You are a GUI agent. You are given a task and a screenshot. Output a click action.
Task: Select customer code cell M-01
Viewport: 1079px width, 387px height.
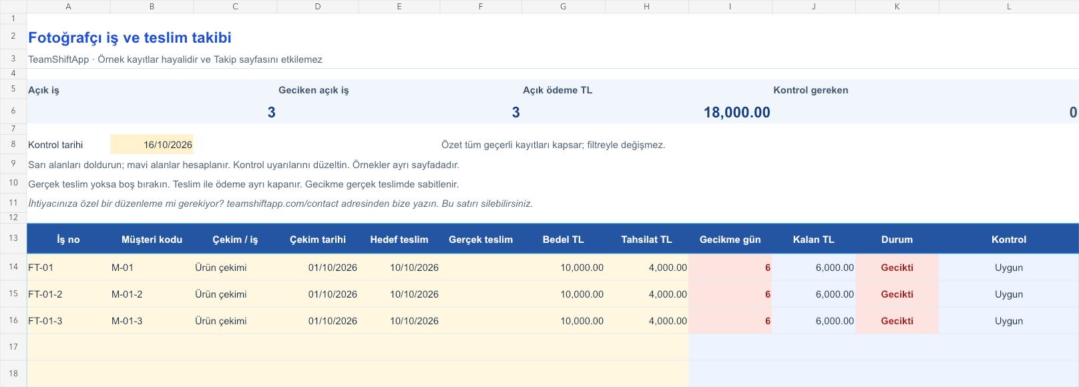pos(152,267)
